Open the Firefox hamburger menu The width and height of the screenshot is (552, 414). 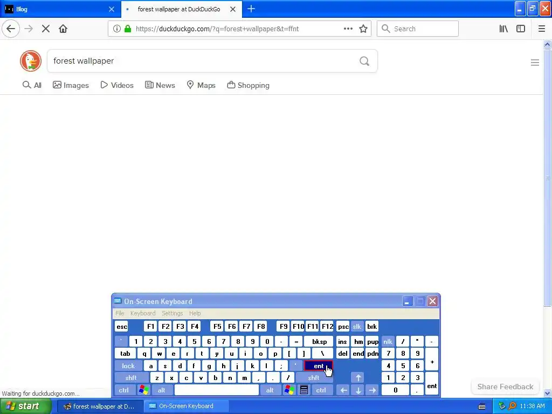point(542,29)
